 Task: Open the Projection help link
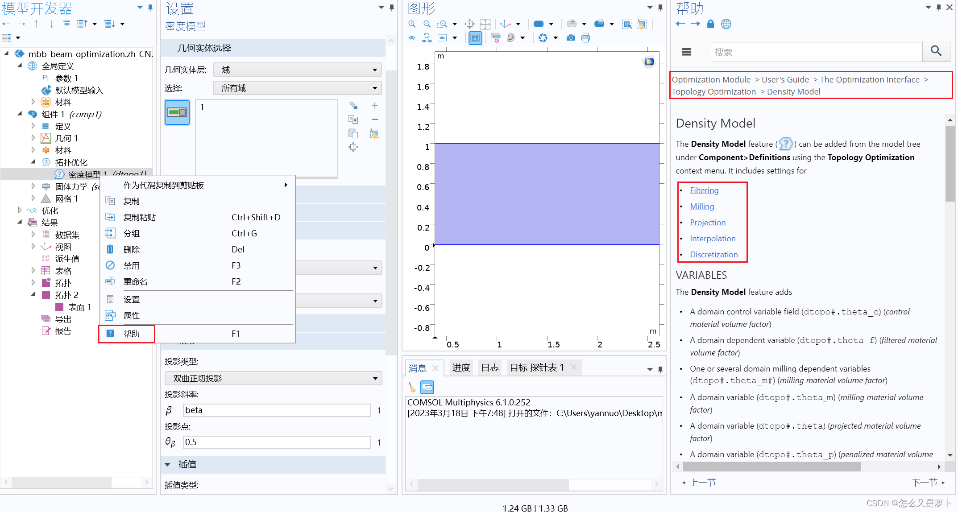pyautogui.click(x=708, y=223)
